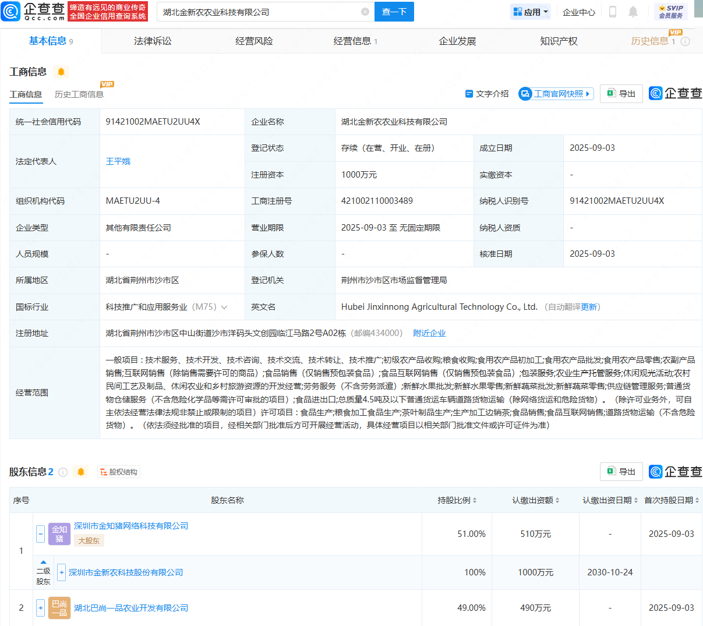The width and height of the screenshot is (703, 626).
Task: Sort shareholders by 持股比例 column
Action: 457,500
